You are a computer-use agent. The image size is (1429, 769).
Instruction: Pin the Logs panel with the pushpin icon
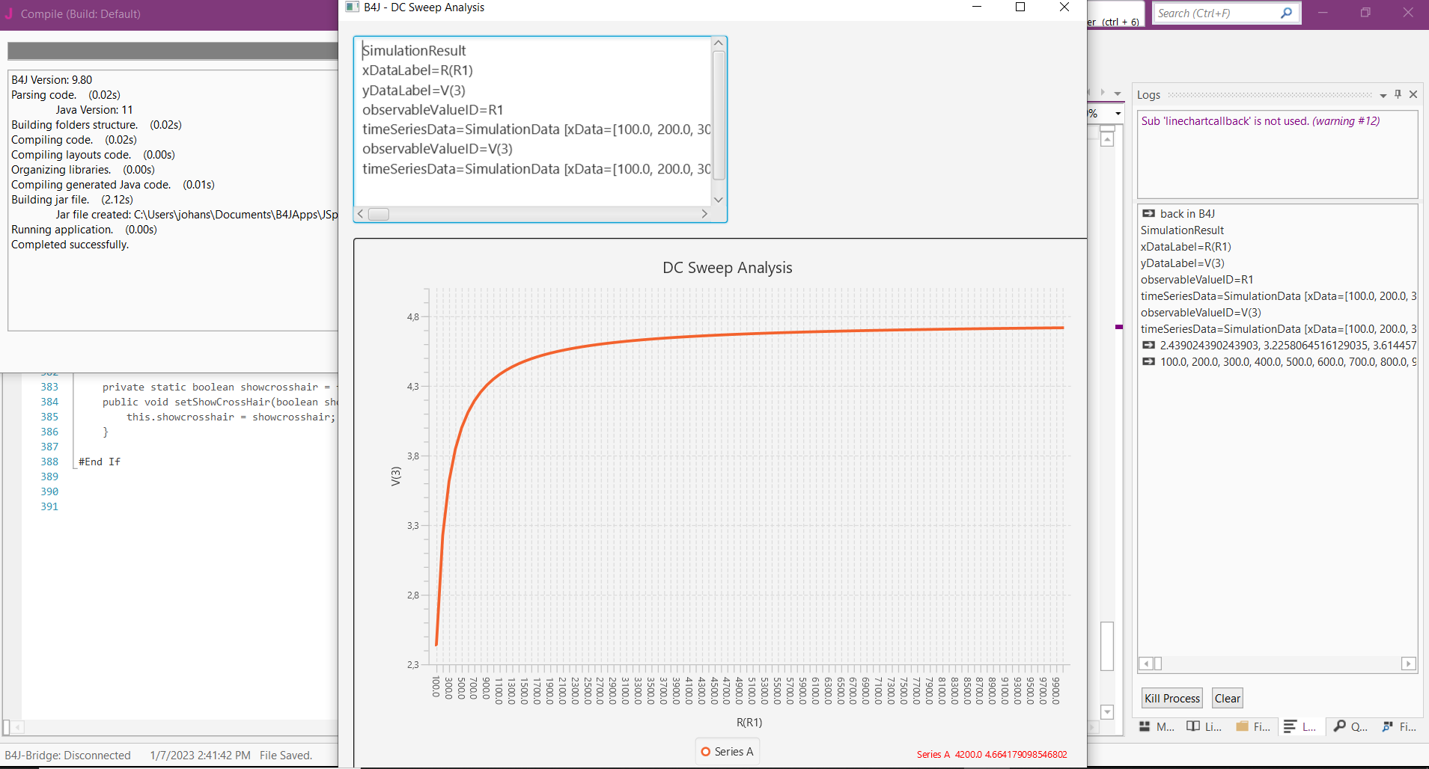coord(1398,94)
